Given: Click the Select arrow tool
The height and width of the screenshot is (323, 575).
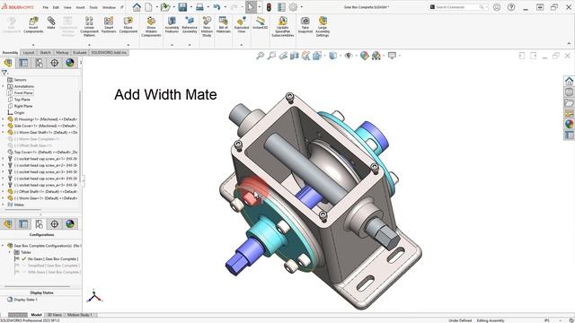Looking at the screenshot, I should coord(251,7).
